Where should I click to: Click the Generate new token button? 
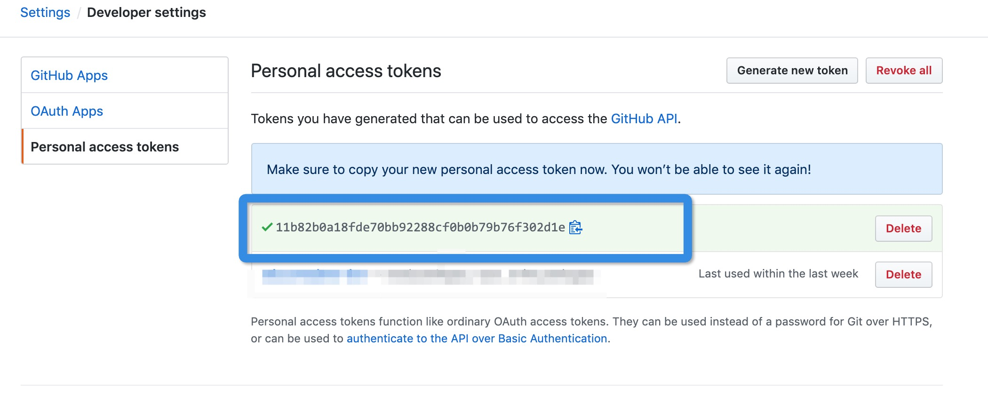792,71
